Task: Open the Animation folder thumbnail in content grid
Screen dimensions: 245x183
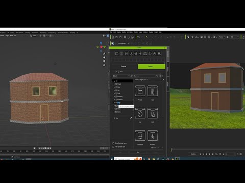Action: click(x=153, y=136)
